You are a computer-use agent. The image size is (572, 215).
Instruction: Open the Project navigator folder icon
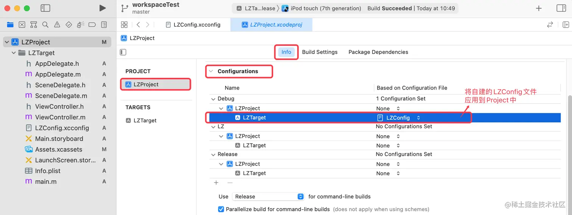[x=10, y=25]
